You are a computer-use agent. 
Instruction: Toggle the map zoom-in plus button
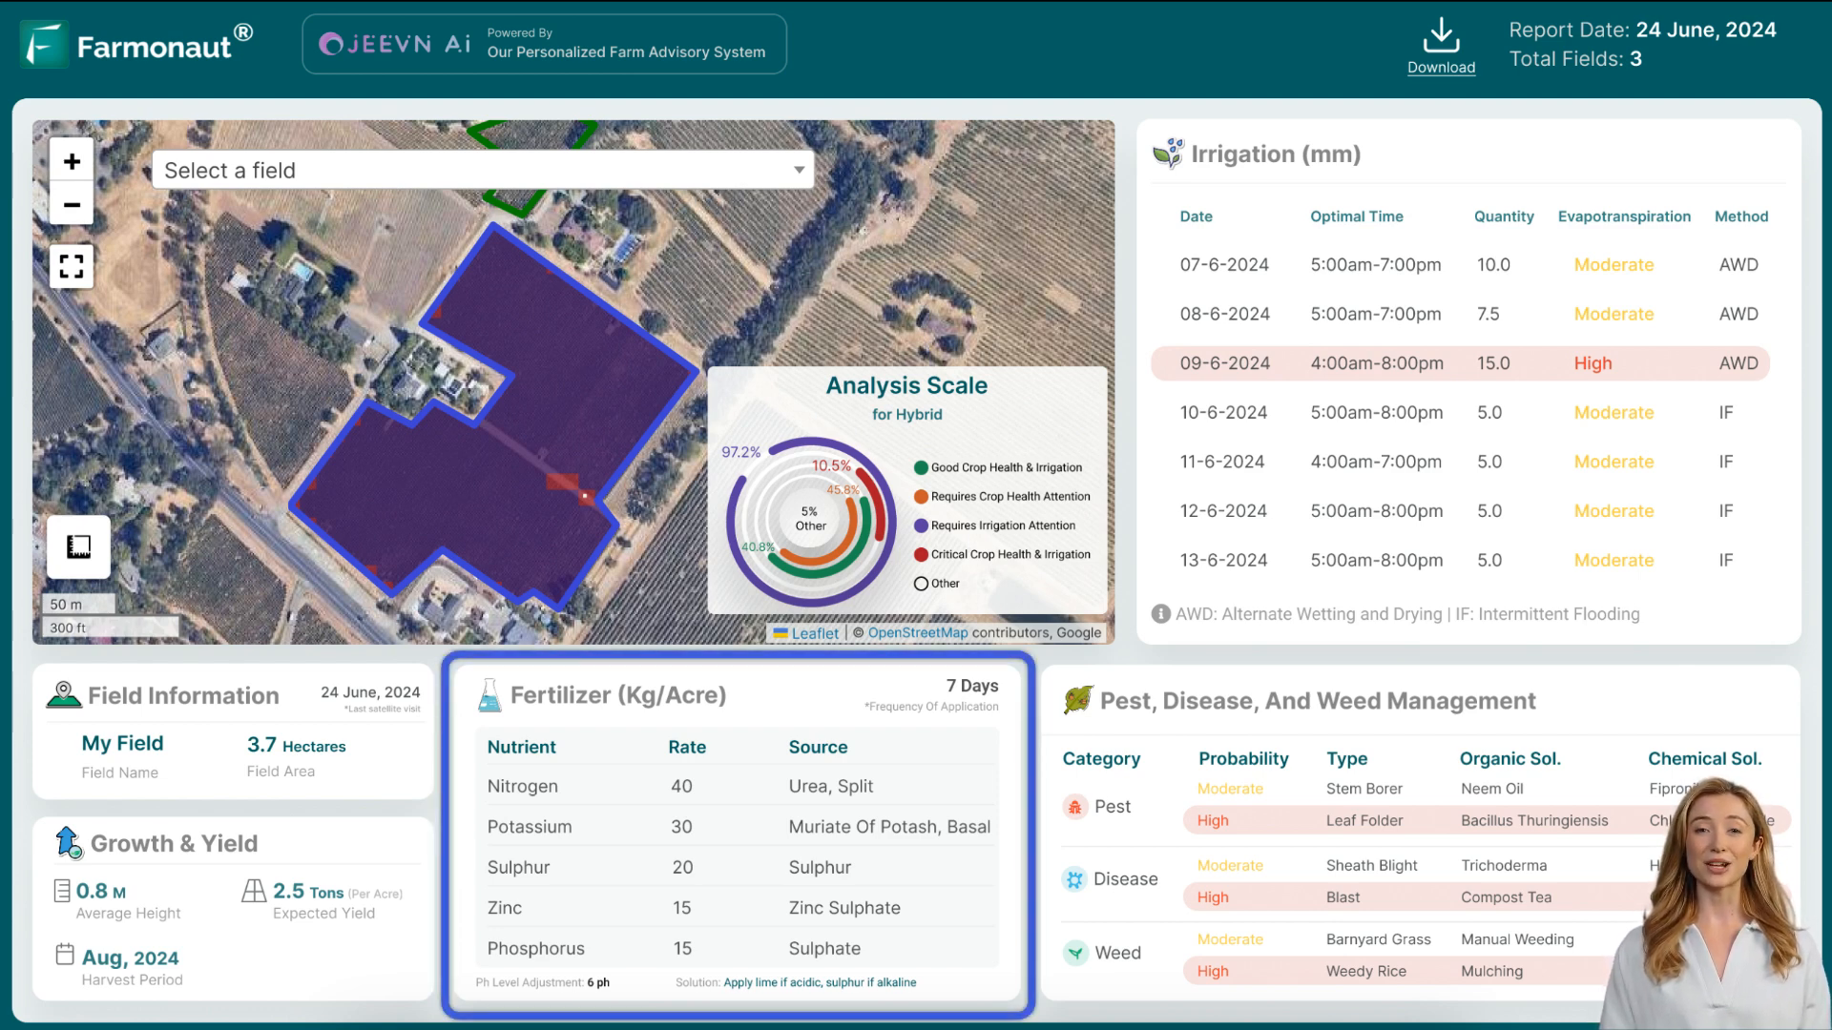pos(71,161)
